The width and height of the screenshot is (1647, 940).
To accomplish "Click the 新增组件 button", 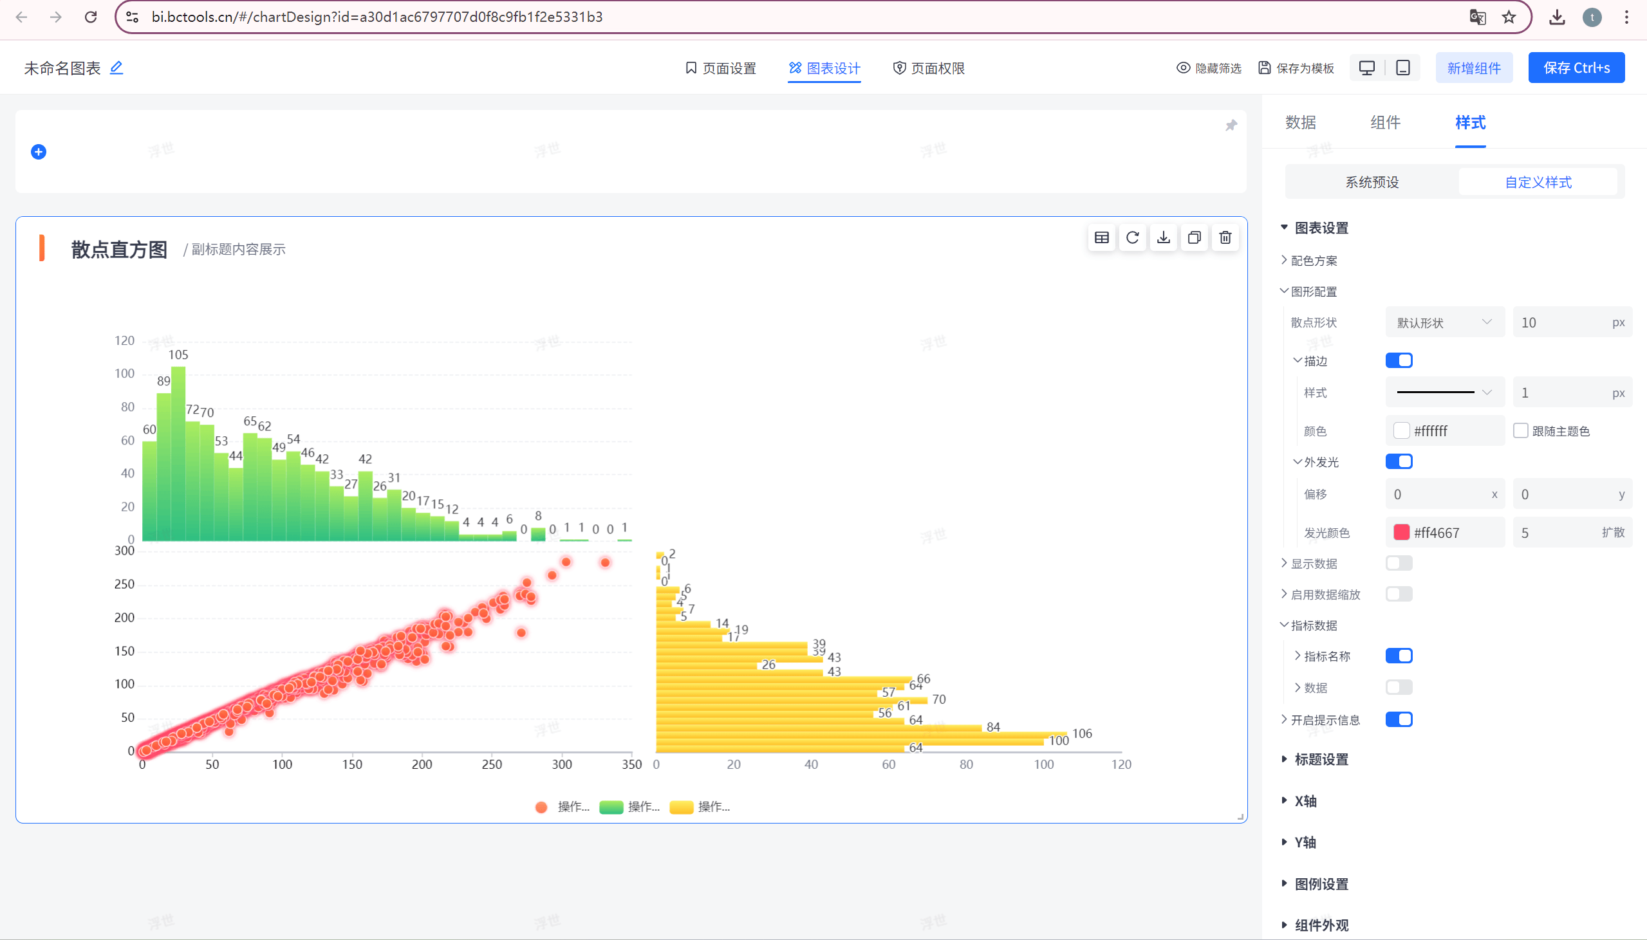I will 1474,68.
